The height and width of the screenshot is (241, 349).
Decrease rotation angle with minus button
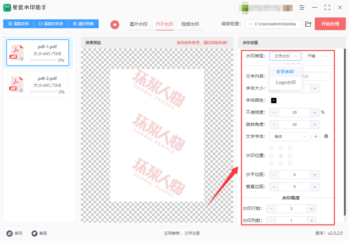click(x=274, y=125)
